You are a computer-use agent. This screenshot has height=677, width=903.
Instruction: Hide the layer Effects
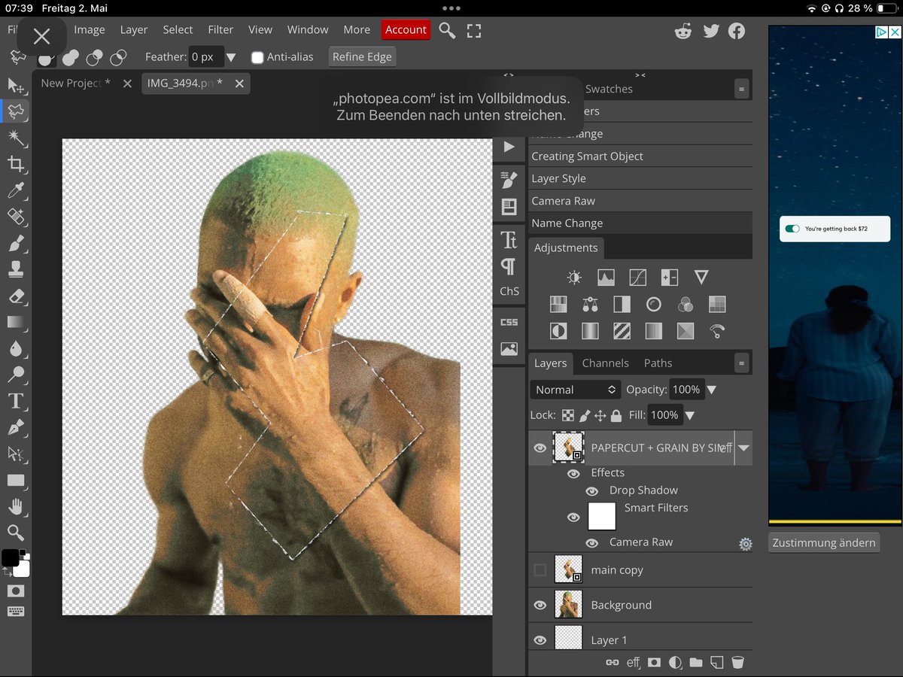tap(573, 474)
